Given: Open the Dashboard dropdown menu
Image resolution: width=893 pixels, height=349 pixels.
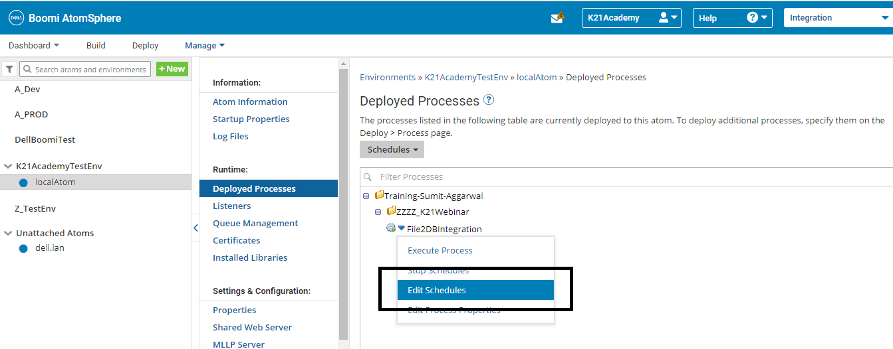Looking at the screenshot, I should point(34,45).
